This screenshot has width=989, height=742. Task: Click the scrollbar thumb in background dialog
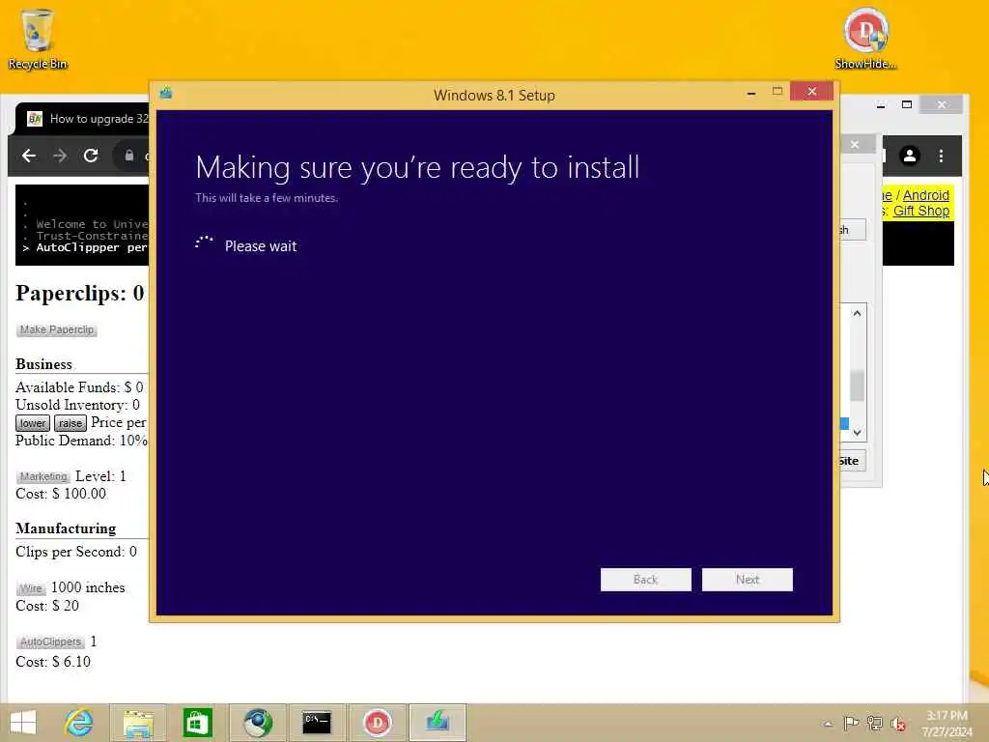click(857, 385)
